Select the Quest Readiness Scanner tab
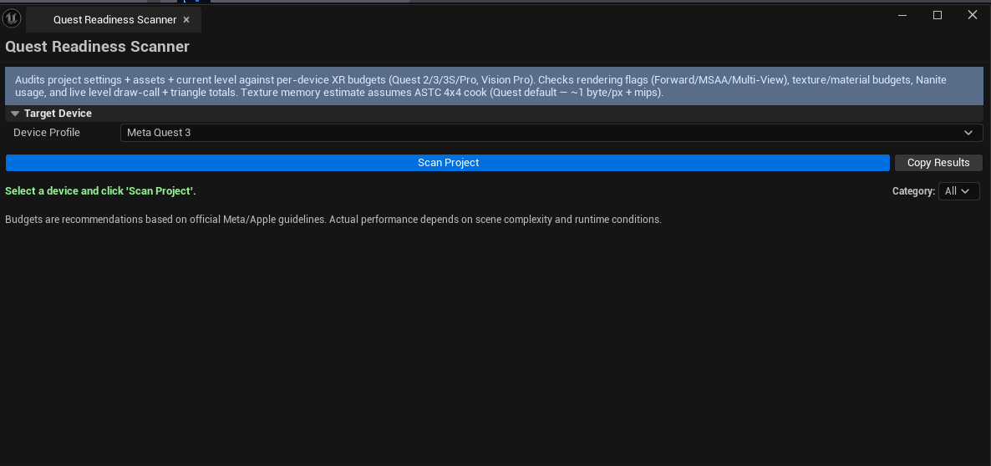The image size is (991, 466). pyautogui.click(x=114, y=19)
